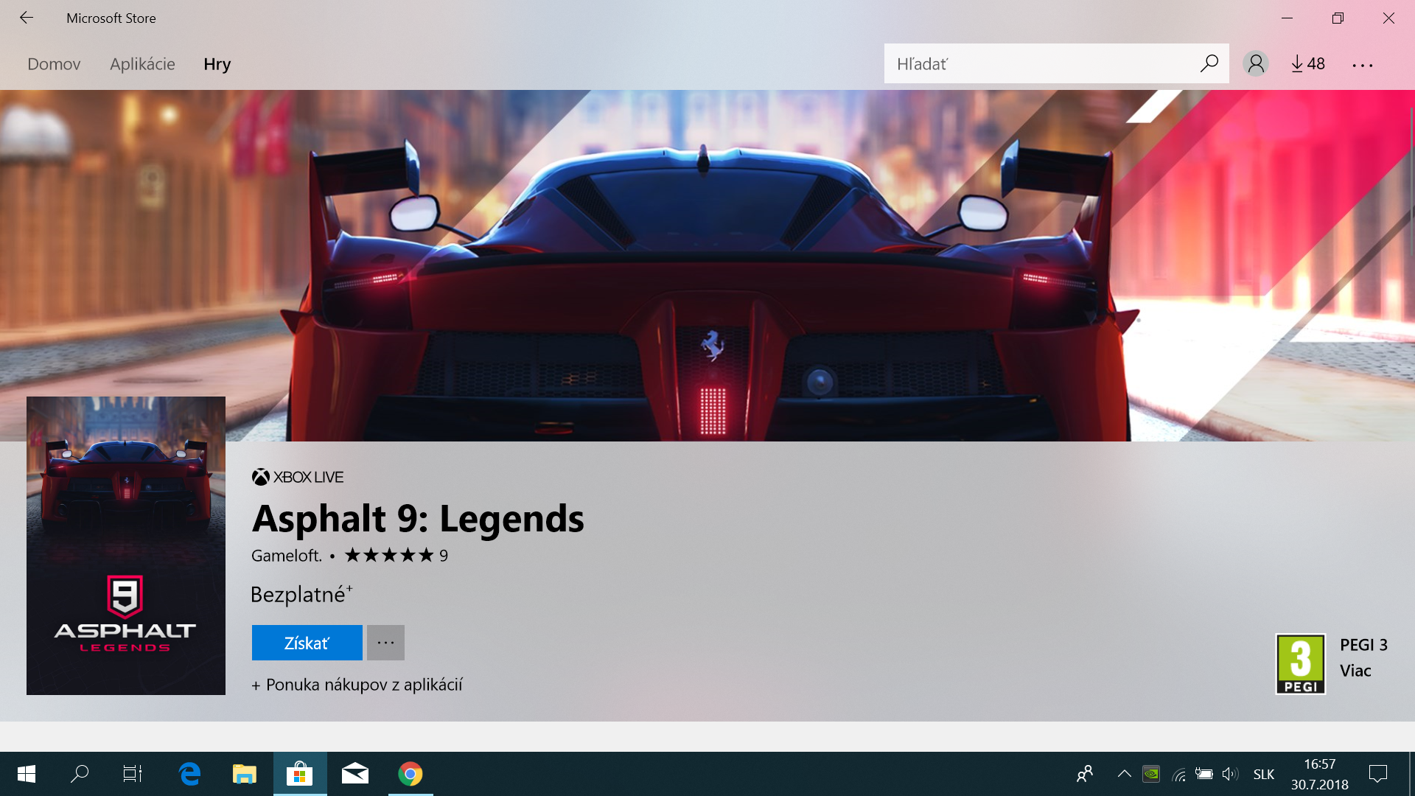Restore down the Microsoft Store window
This screenshot has height=796, width=1415.
coord(1338,18)
